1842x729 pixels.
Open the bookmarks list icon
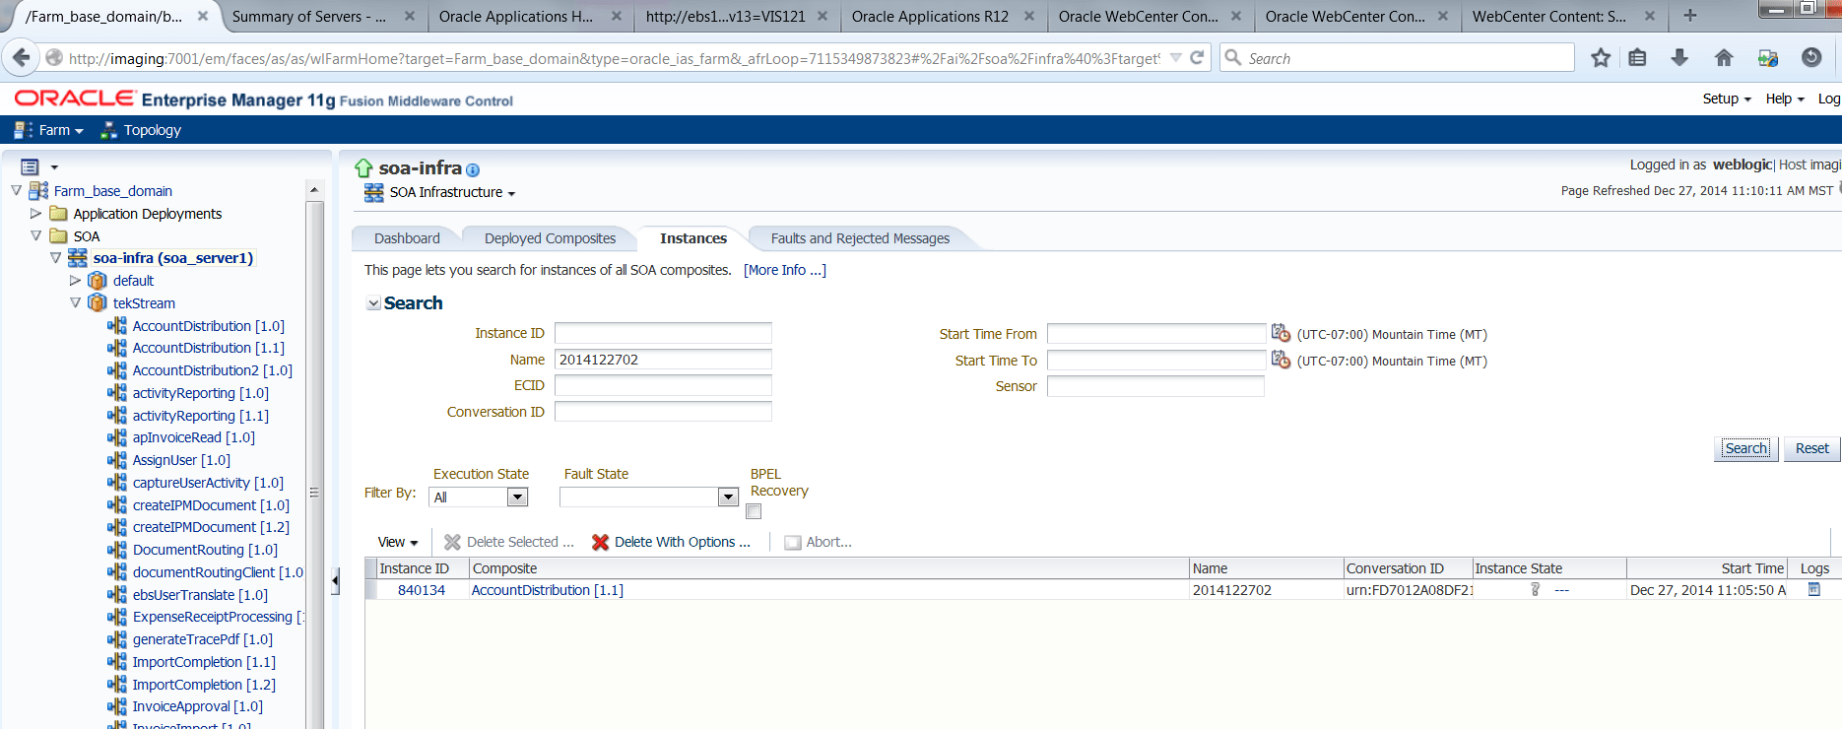point(1637,58)
